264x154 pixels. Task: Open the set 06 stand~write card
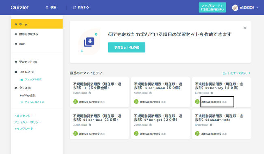click(x=221, y=124)
